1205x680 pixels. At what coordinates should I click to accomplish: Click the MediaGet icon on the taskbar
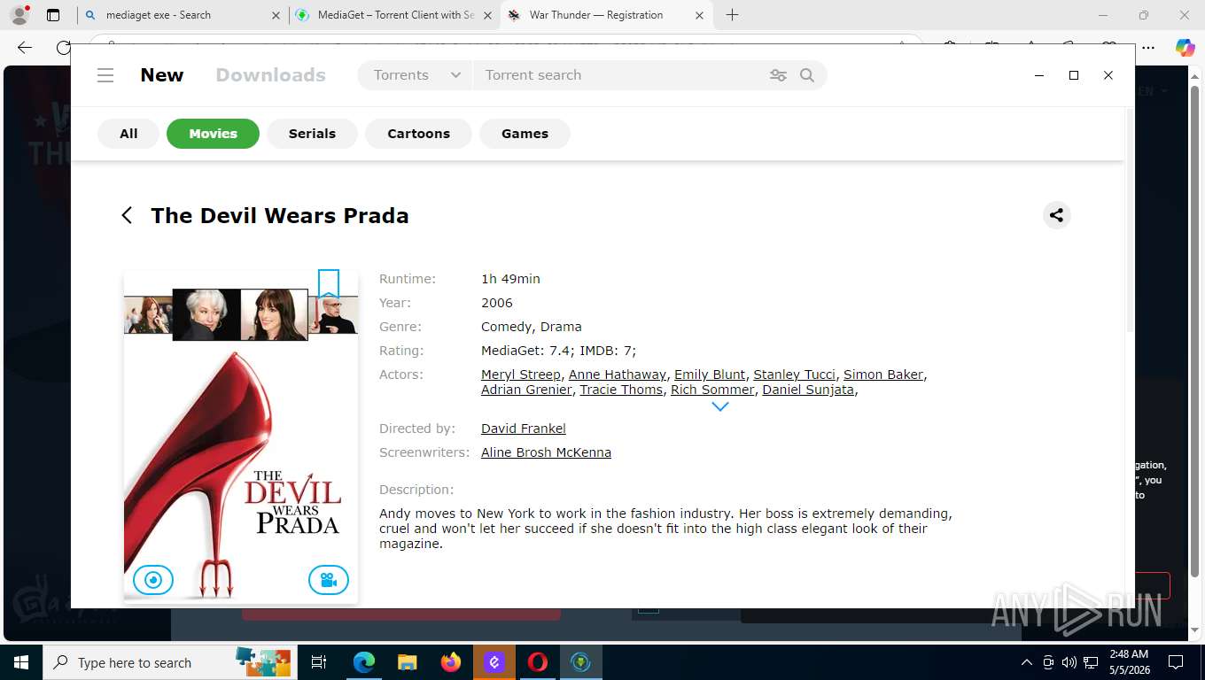pos(581,662)
